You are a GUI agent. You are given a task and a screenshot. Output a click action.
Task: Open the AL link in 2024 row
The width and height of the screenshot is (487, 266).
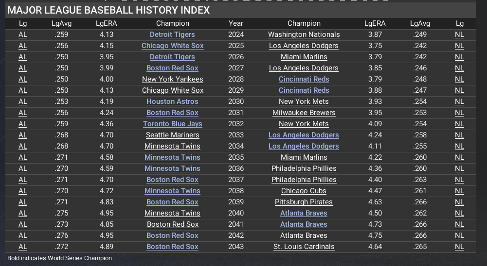23,34
